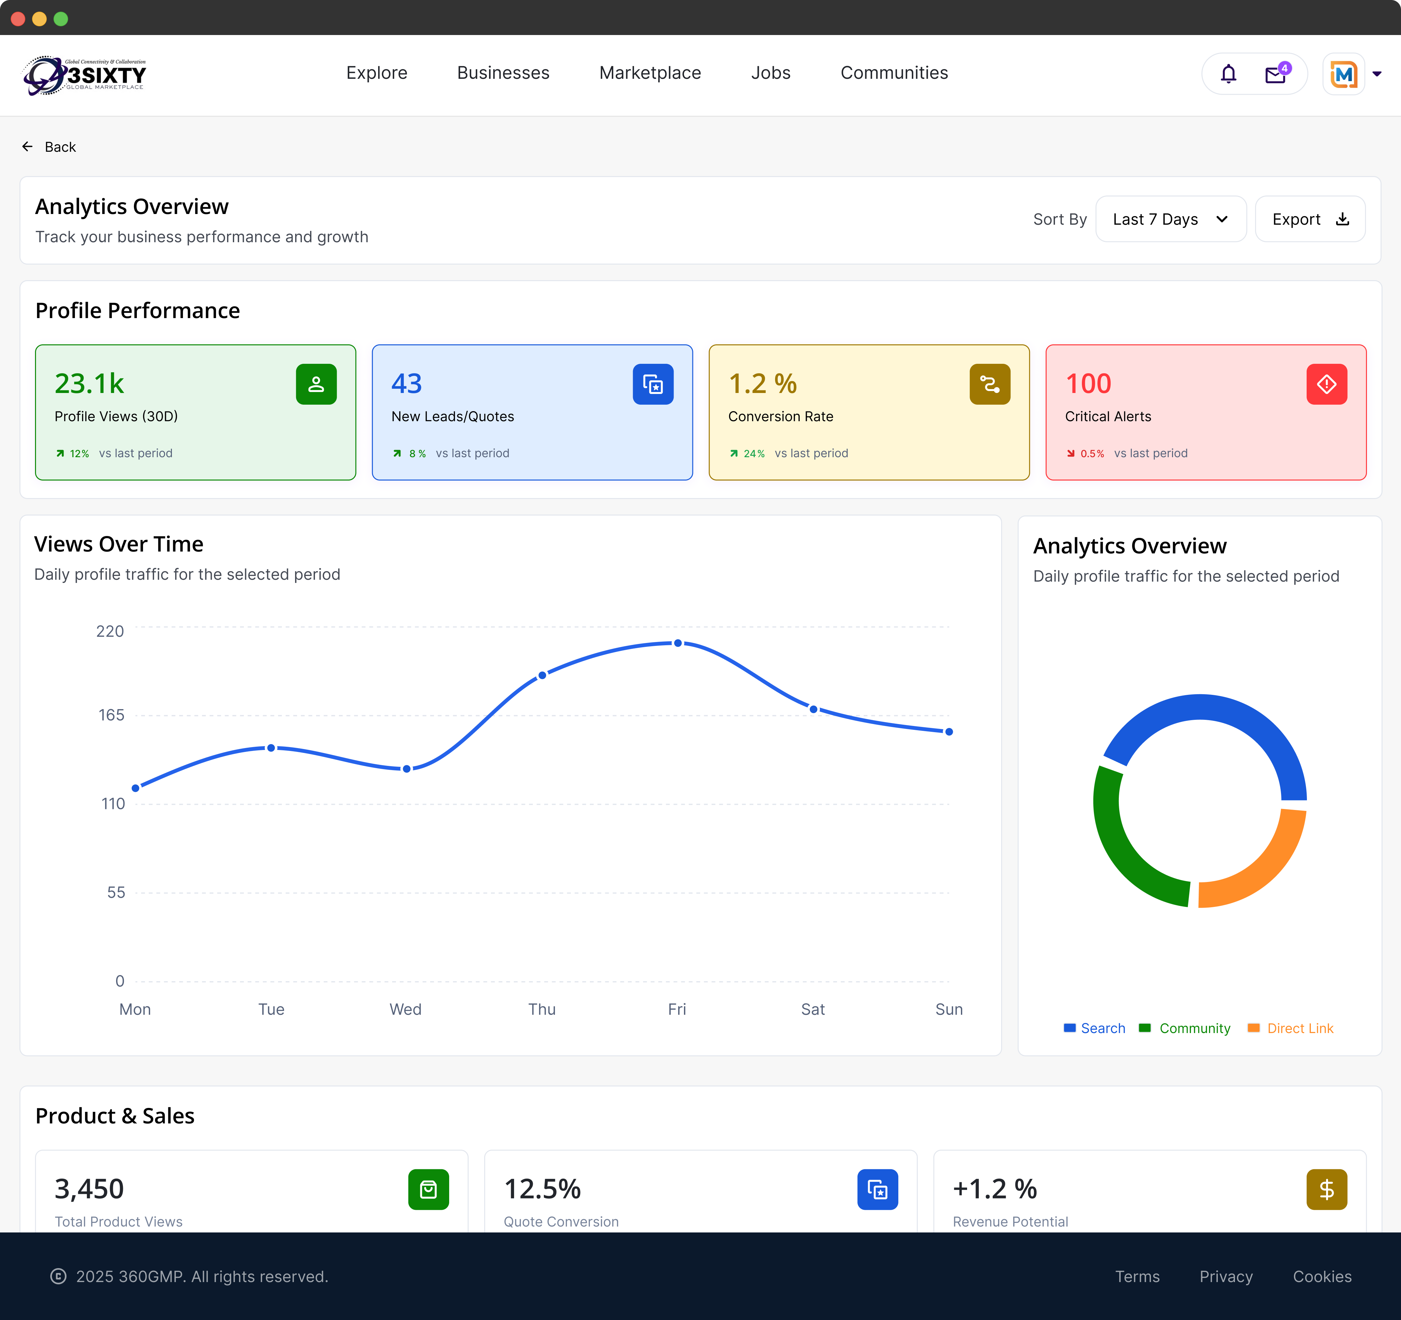The image size is (1401, 1320).
Task: Click the macOS green maximize window button
Action: pyautogui.click(x=61, y=18)
